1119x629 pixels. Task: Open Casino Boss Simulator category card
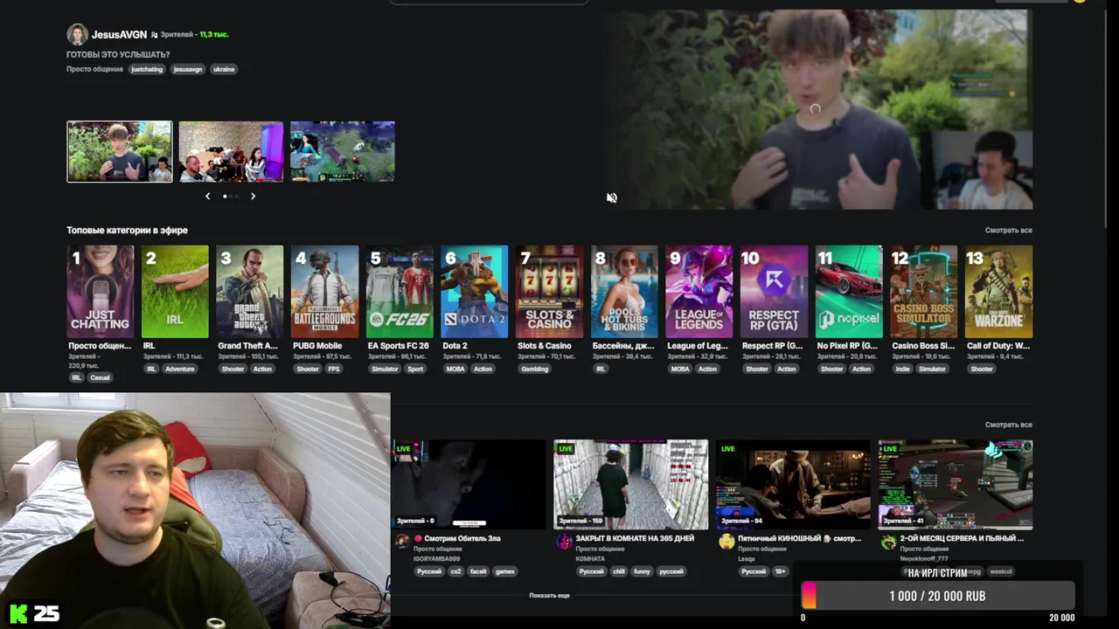point(924,292)
